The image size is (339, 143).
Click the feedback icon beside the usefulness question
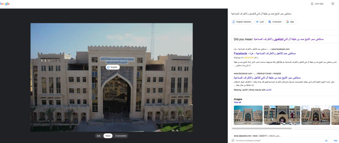click(x=233, y=140)
